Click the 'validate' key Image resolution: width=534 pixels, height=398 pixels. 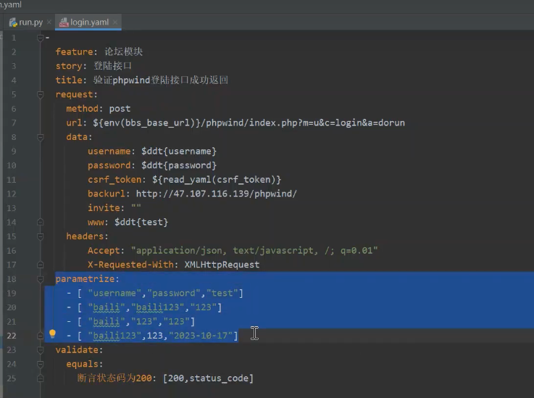pyautogui.click(x=77, y=350)
